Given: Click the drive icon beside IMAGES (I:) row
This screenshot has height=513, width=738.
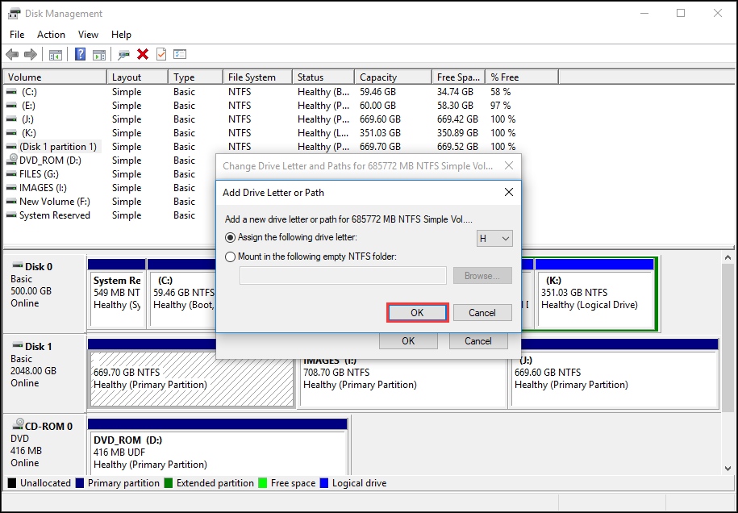Looking at the screenshot, I should pyautogui.click(x=11, y=188).
